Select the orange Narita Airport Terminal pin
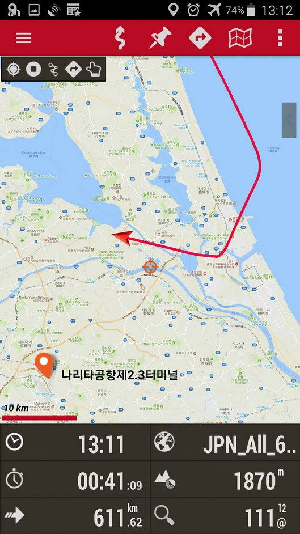The height and width of the screenshot is (534, 300). coord(44,366)
